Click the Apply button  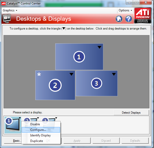point(77,141)
